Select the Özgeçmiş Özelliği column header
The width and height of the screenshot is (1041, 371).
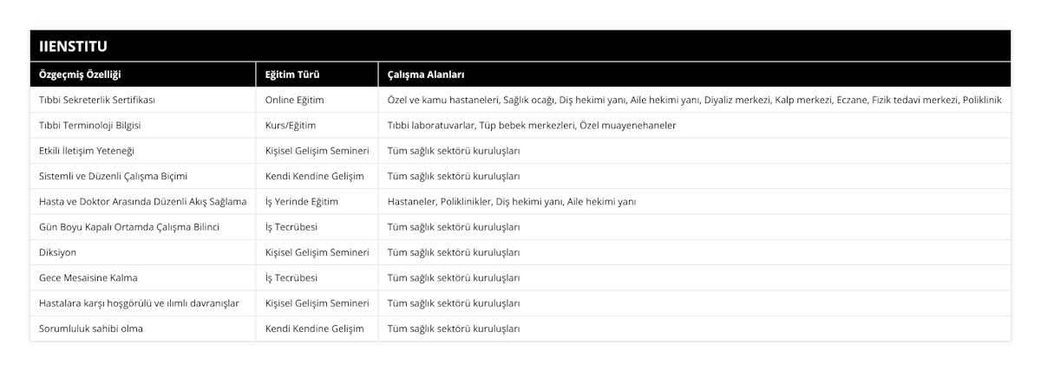point(78,75)
